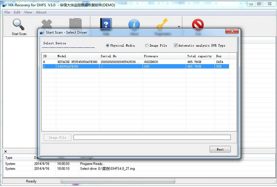
Task: Click the Bus column header
Action: (222, 56)
